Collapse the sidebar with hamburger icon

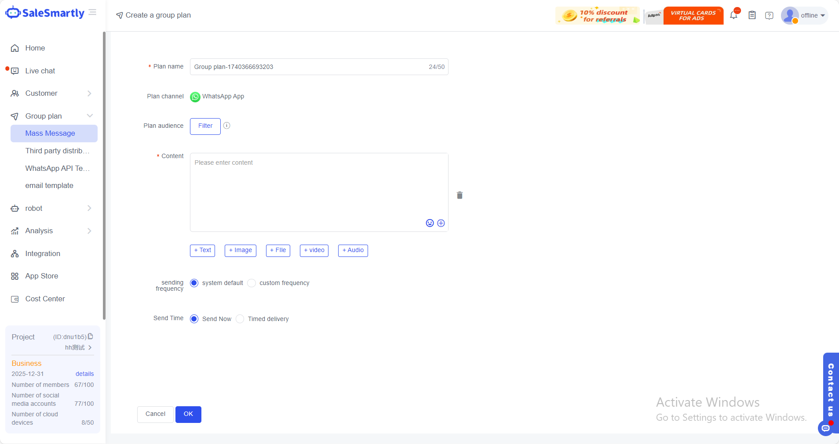tap(92, 12)
